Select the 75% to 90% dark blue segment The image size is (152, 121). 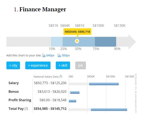105,42
